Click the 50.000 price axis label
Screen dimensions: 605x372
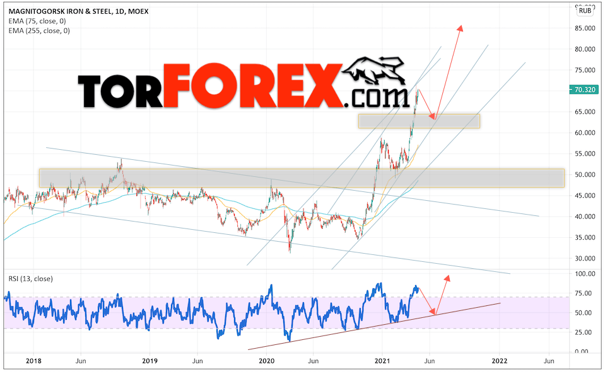[x=585, y=174]
